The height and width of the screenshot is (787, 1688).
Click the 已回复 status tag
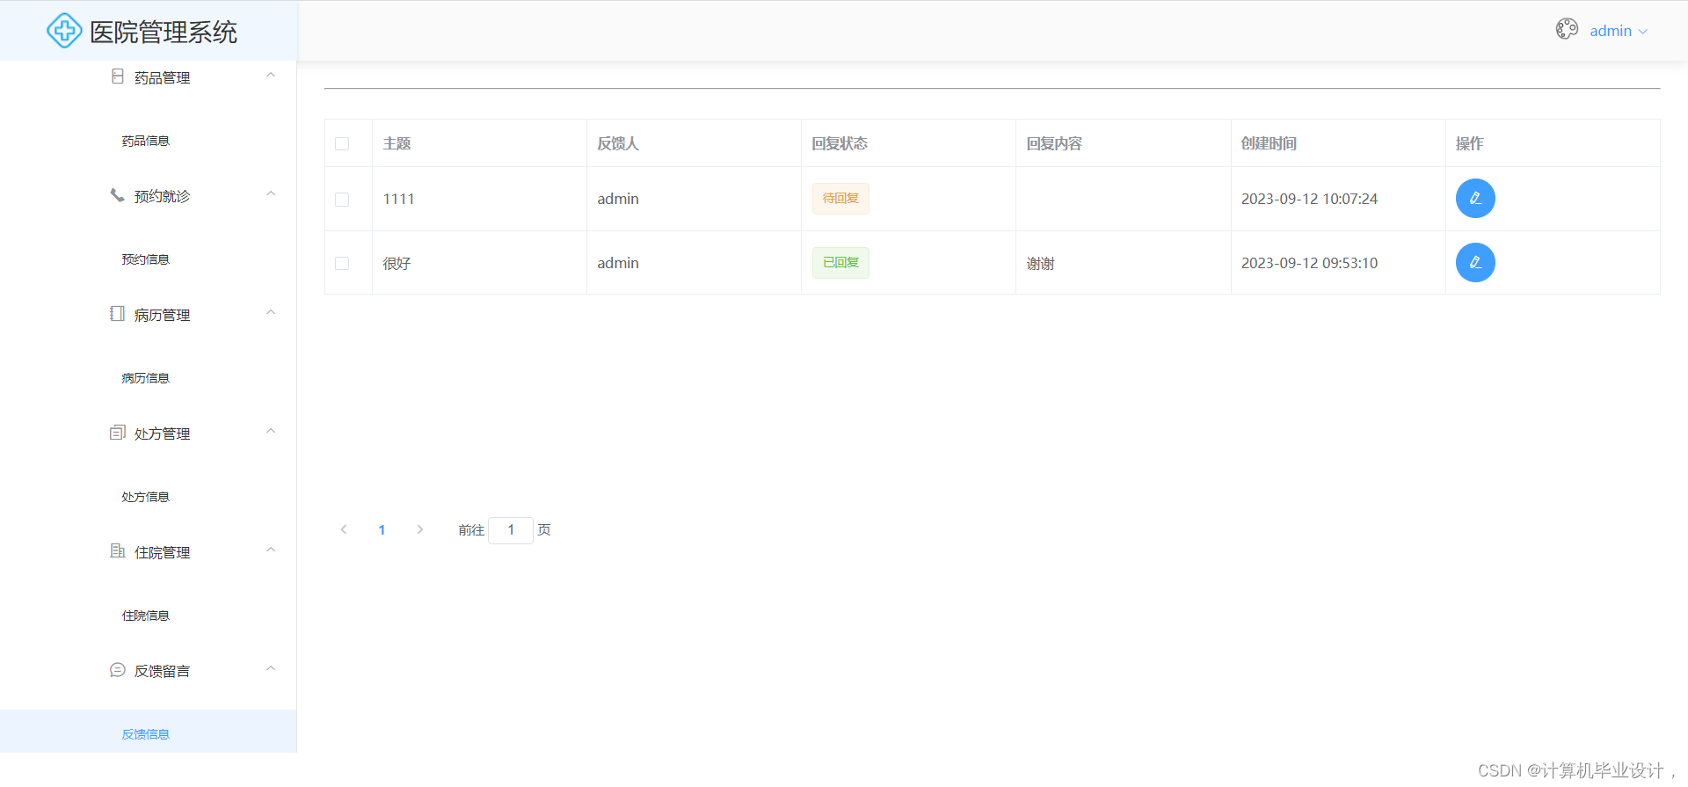pyautogui.click(x=840, y=263)
